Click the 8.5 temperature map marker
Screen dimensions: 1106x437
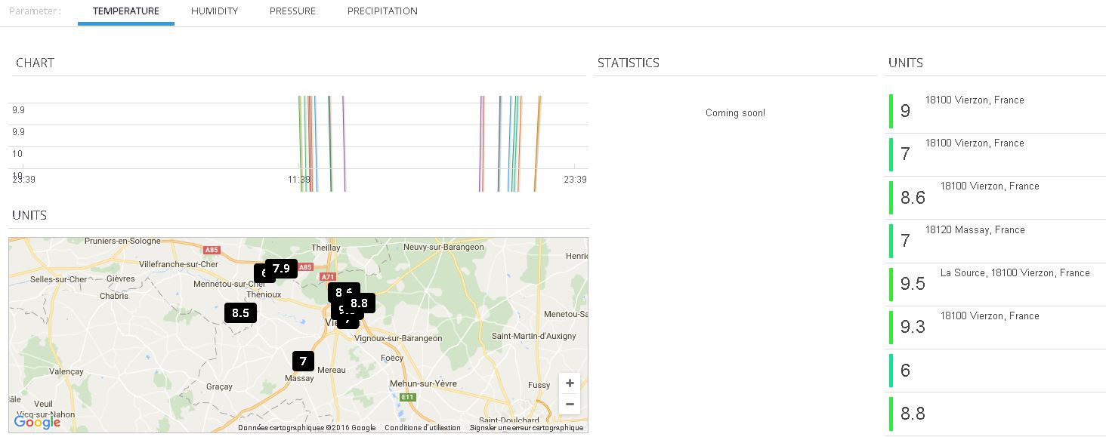click(240, 312)
